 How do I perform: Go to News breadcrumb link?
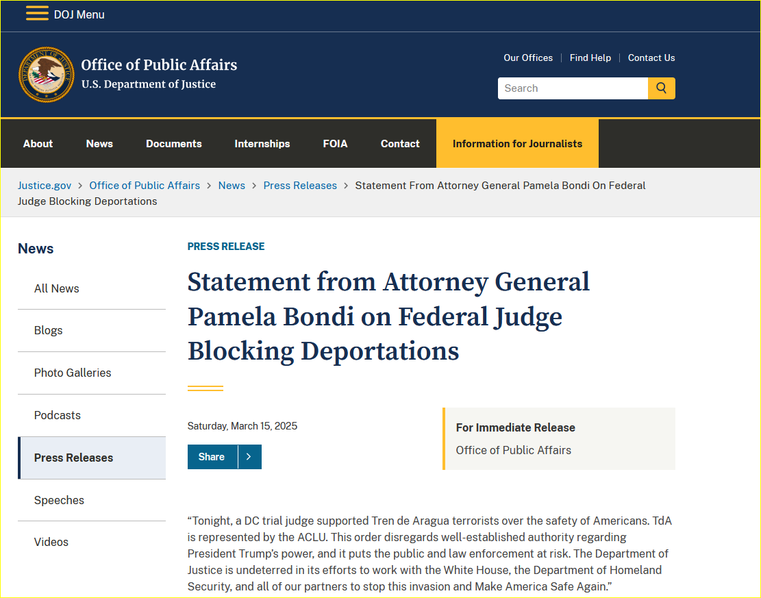click(232, 186)
